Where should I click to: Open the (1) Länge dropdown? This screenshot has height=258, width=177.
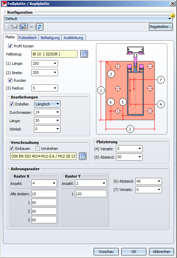pyautogui.click(x=45, y=63)
